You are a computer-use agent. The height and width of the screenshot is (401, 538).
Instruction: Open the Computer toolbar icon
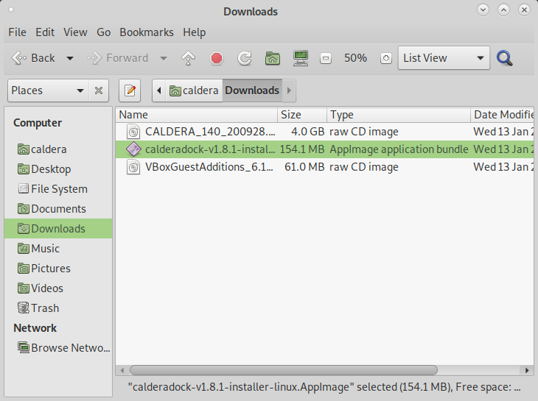pos(301,58)
